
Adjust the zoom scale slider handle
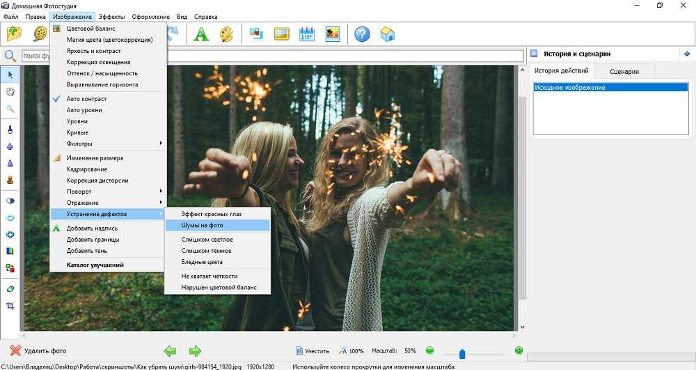(462, 353)
